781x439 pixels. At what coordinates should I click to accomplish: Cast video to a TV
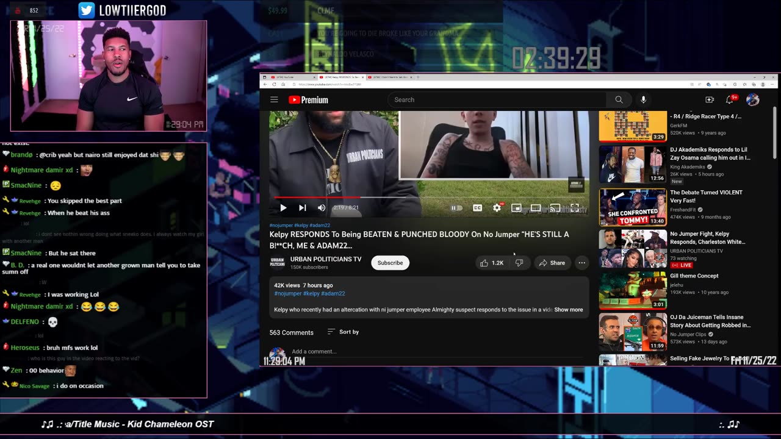(555, 208)
